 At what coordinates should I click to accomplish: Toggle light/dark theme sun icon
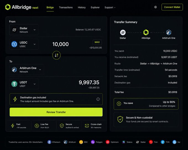coord(155,7)
